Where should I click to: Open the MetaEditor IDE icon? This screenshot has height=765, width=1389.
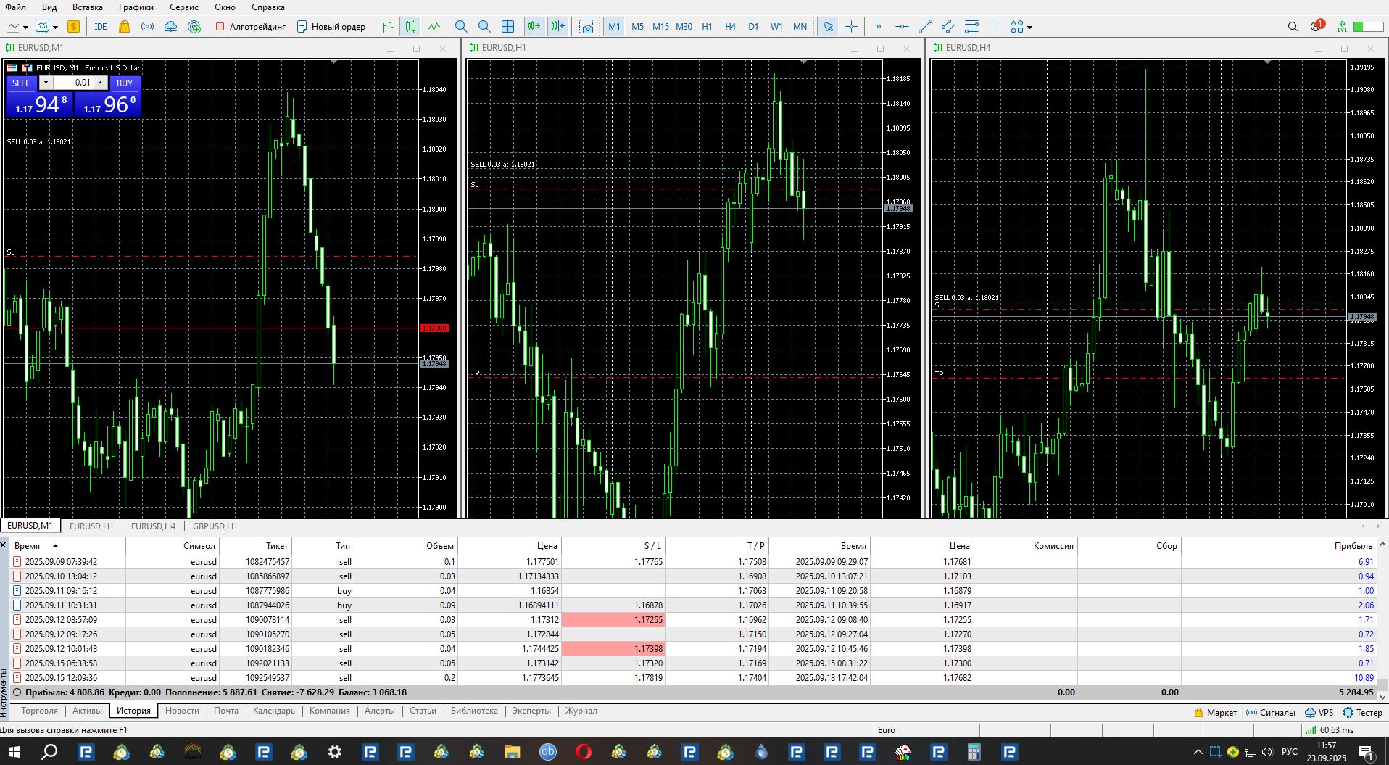click(x=101, y=27)
